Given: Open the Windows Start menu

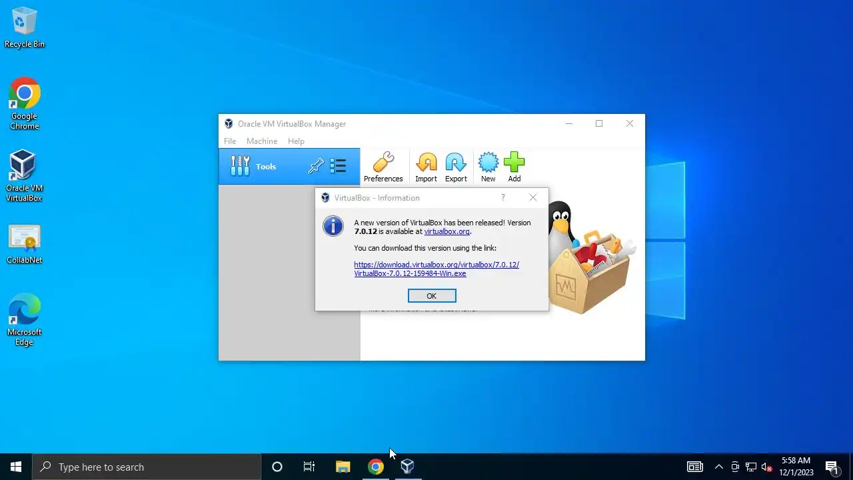Looking at the screenshot, I should [x=16, y=467].
